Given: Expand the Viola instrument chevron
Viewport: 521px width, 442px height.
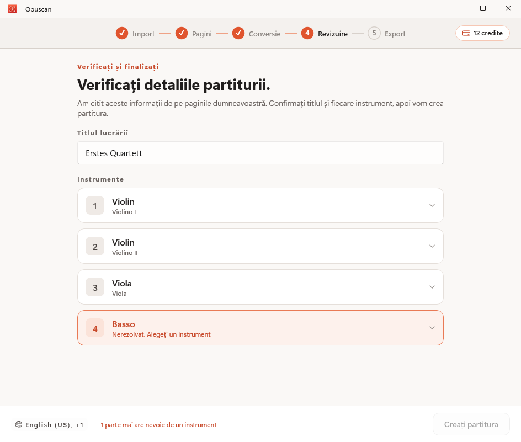Looking at the screenshot, I should 432,287.
